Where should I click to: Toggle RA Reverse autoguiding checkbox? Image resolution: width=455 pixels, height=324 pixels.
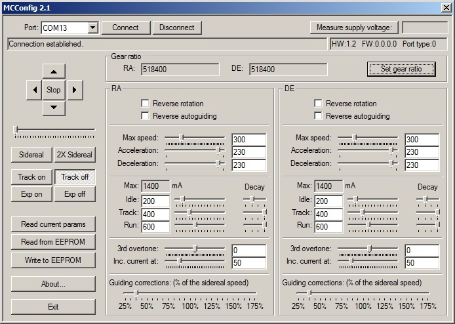click(x=146, y=116)
